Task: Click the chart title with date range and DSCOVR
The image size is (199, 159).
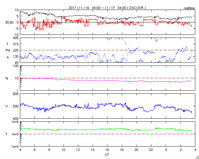Action: 107,8
